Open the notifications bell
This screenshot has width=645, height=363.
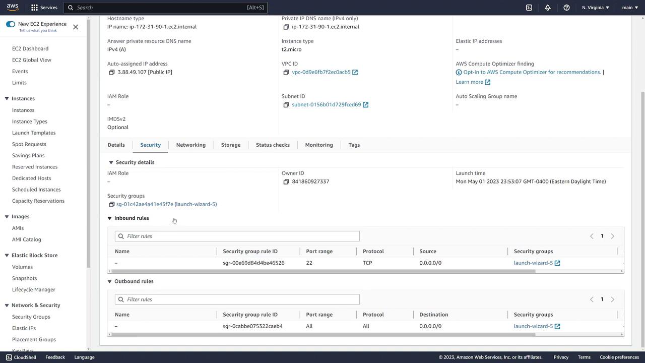click(548, 8)
